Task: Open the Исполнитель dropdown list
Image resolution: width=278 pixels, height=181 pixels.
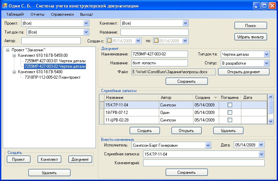Action: pyautogui.click(x=208, y=145)
